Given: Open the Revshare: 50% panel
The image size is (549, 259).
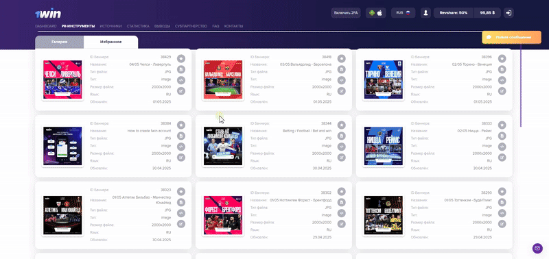Looking at the screenshot, I should tap(454, 13).
